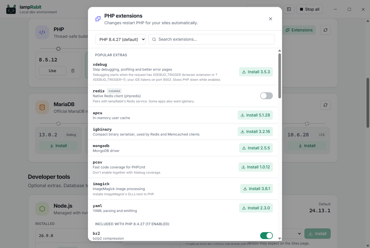Click the dialog scrollbar thumb
Screen dimensions: 370x248
[x=280, y=76]
